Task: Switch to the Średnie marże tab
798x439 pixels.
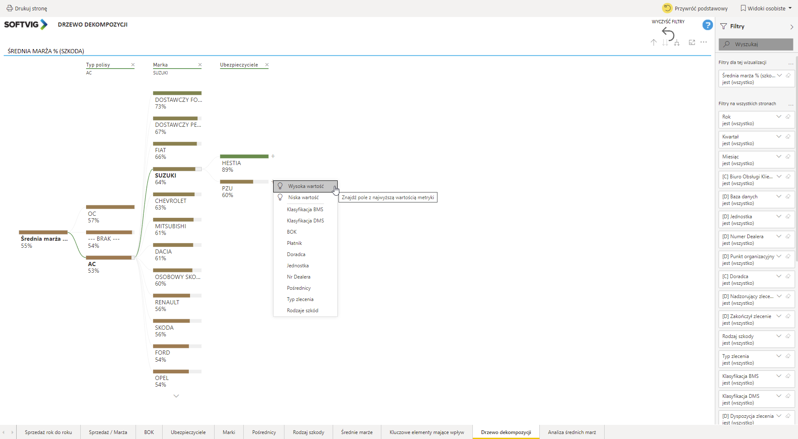Action: tap(357, 432)
